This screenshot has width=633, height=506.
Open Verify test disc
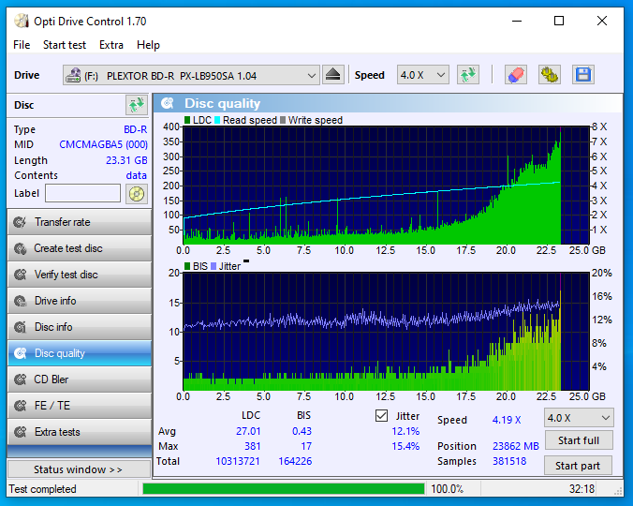pos(80,275)
